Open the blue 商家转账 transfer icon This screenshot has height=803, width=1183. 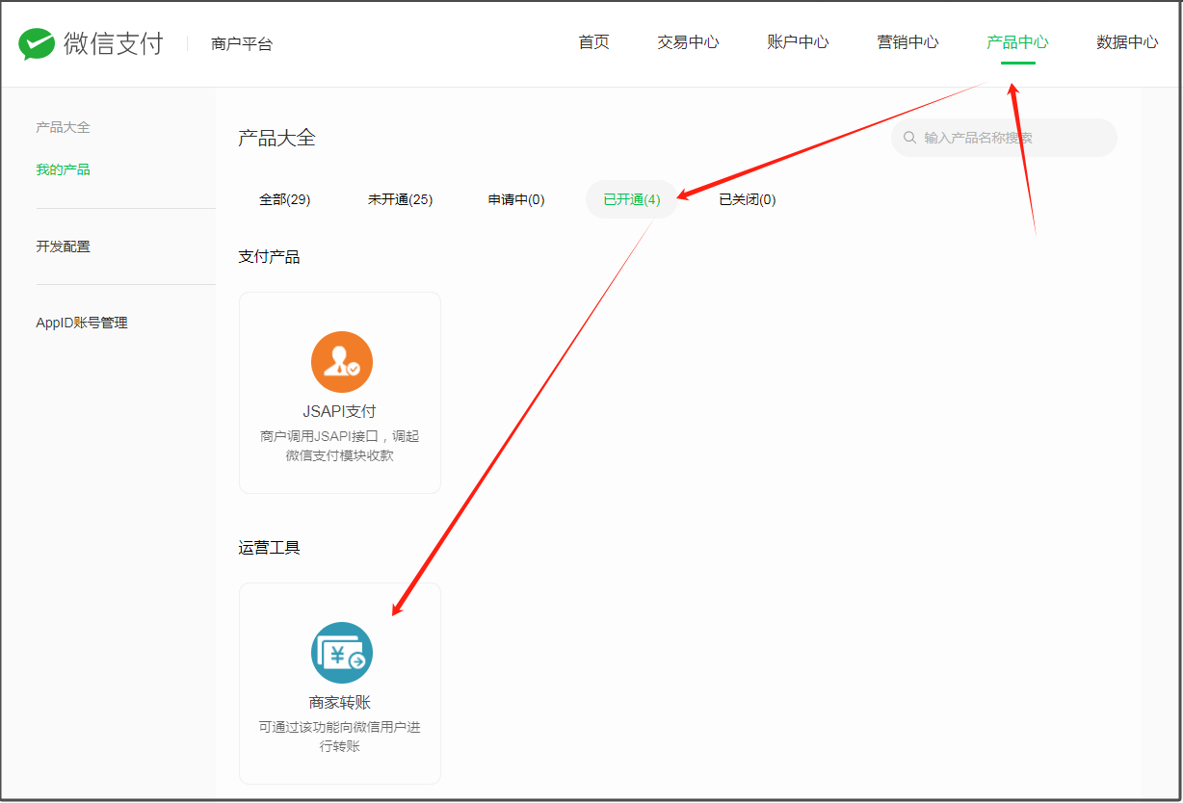point(341,653)
